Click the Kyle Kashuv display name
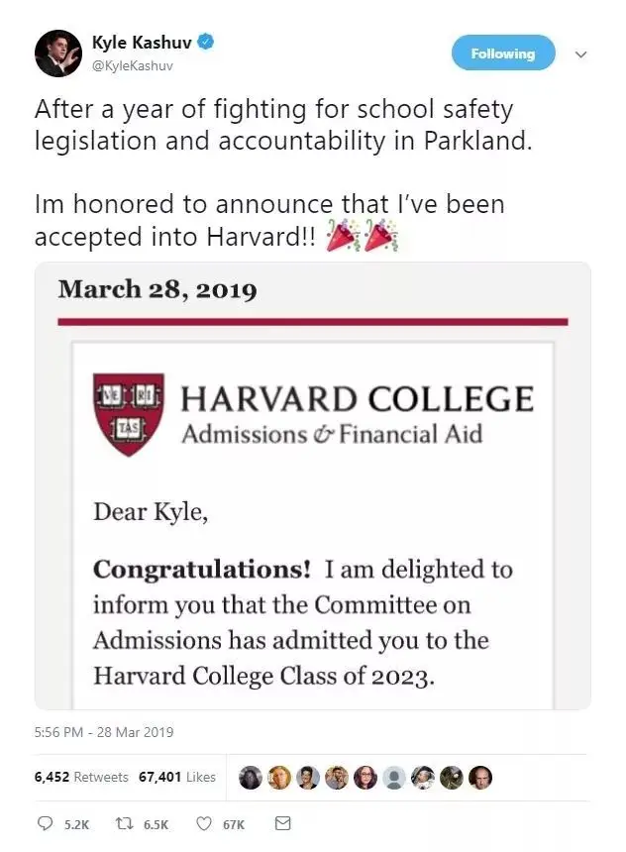The height and width of the screenshot is (852, 626). [x=142, y=43]
